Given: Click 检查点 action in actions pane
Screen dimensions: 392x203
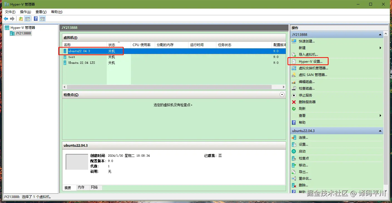Looking at the screenshot, I should 304,158.
